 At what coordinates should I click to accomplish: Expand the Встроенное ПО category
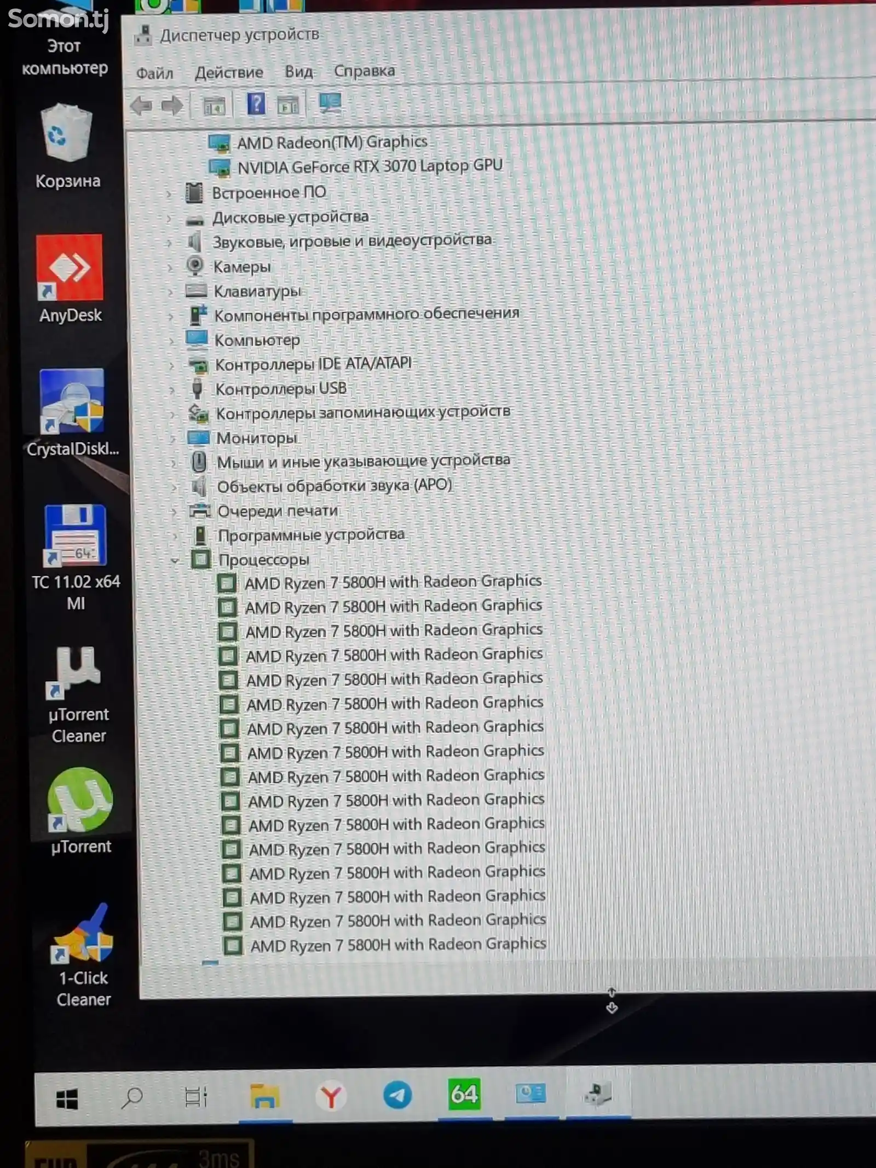[x=170, y=193]
